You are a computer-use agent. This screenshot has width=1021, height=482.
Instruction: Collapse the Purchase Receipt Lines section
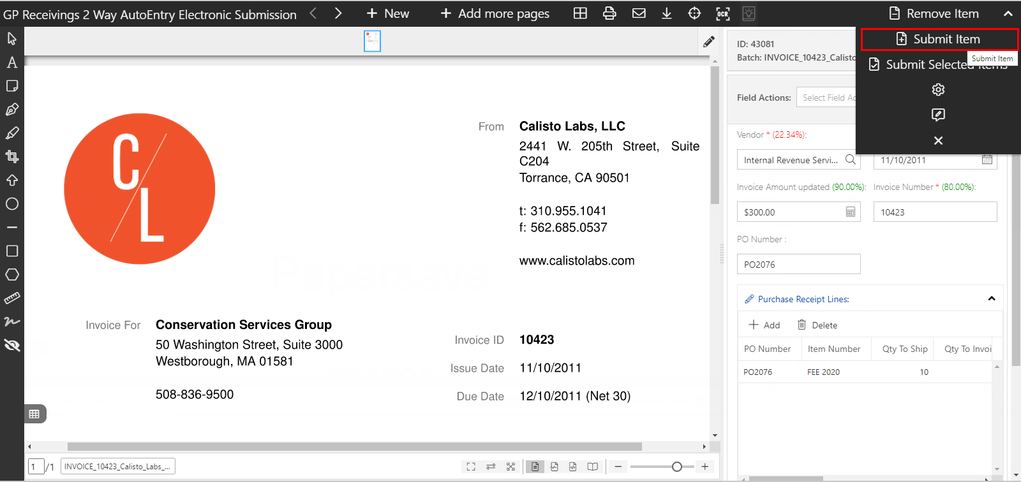coord(992,298)
